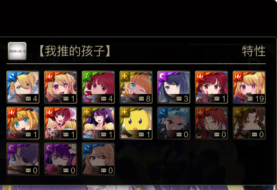Click the fire attribute icon on the second card
Screen dimensions: 277x190
pyautogui.click(x=49, y=76)
